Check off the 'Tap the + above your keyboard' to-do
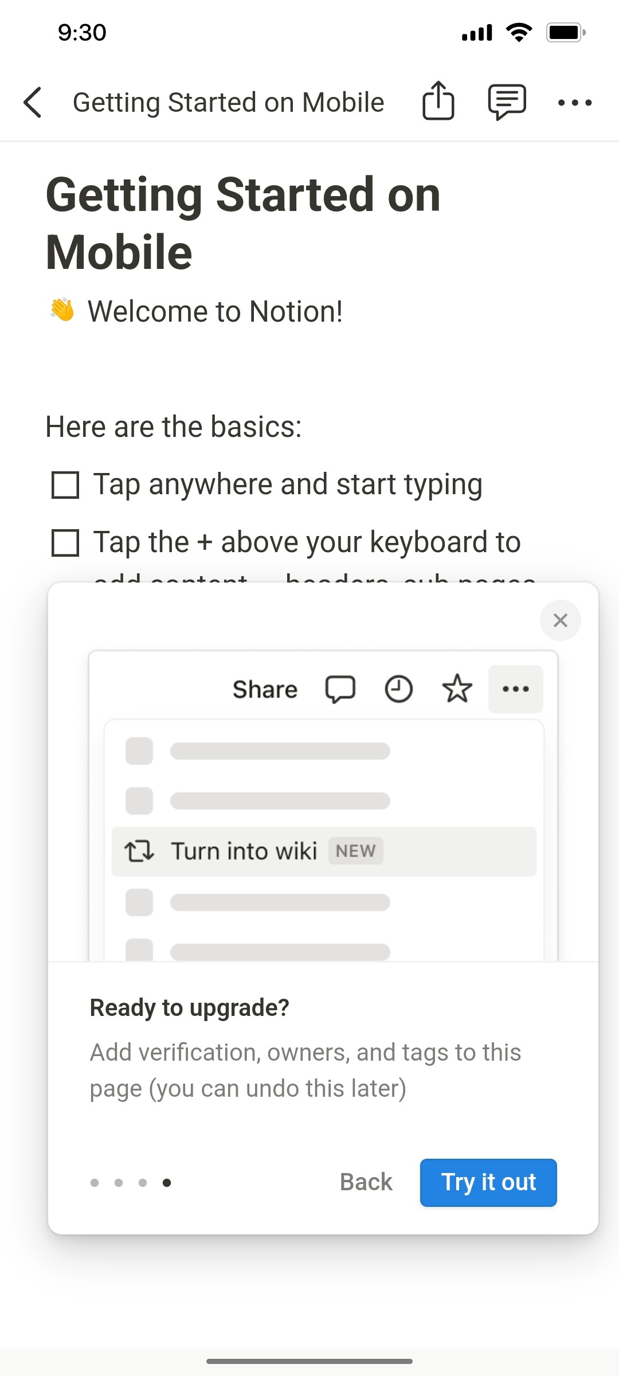This screenshot has height=1376, width=619. 66,542
